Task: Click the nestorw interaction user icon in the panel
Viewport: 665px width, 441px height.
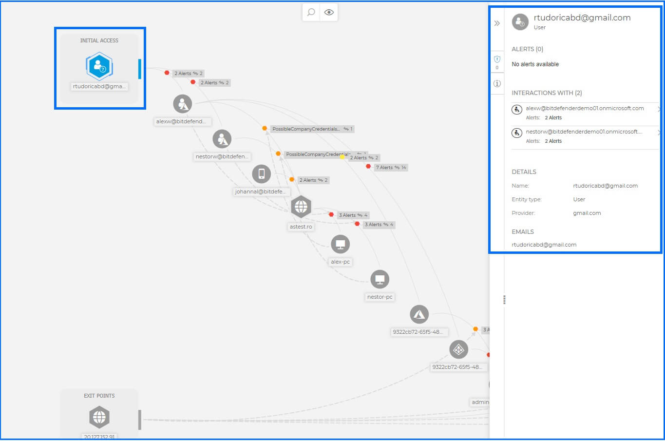Action: (517, 133)
